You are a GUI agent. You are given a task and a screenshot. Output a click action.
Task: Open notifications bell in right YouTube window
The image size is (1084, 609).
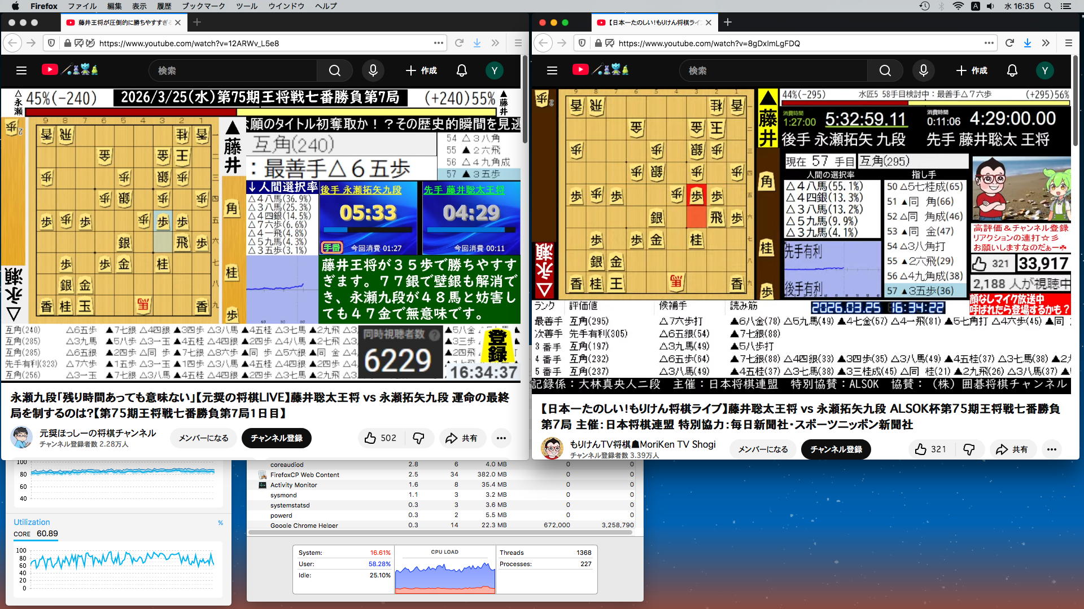pyautogui.click(x=1012, y=70)
